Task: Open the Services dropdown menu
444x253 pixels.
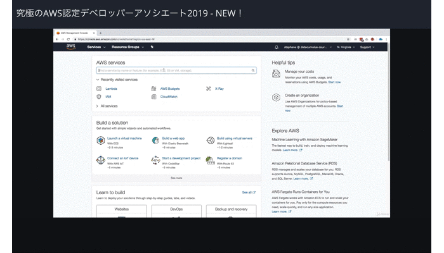Action: click(96, 47)
